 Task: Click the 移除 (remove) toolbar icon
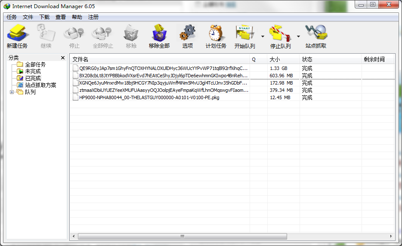[131, 33]
